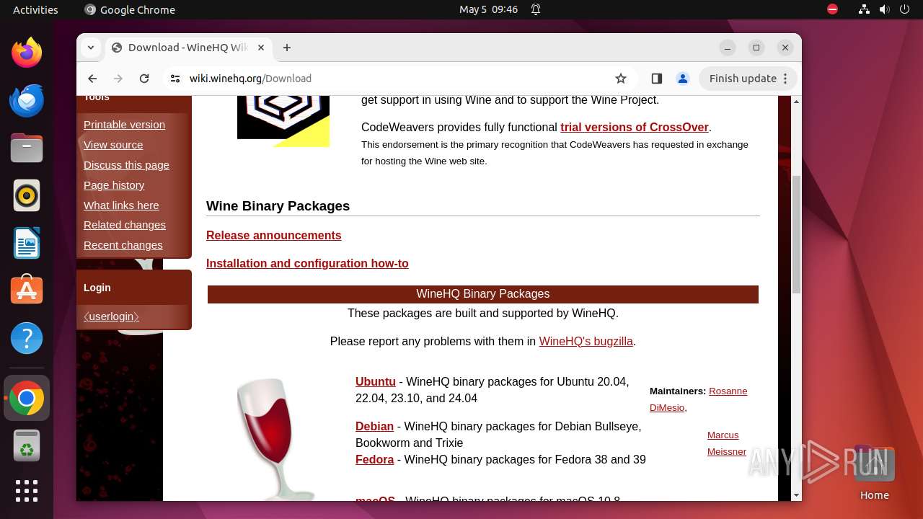Click the red do-not-disturb tray icon
The width and height of the screenshot is (923, 519).
tap(833, 9)
